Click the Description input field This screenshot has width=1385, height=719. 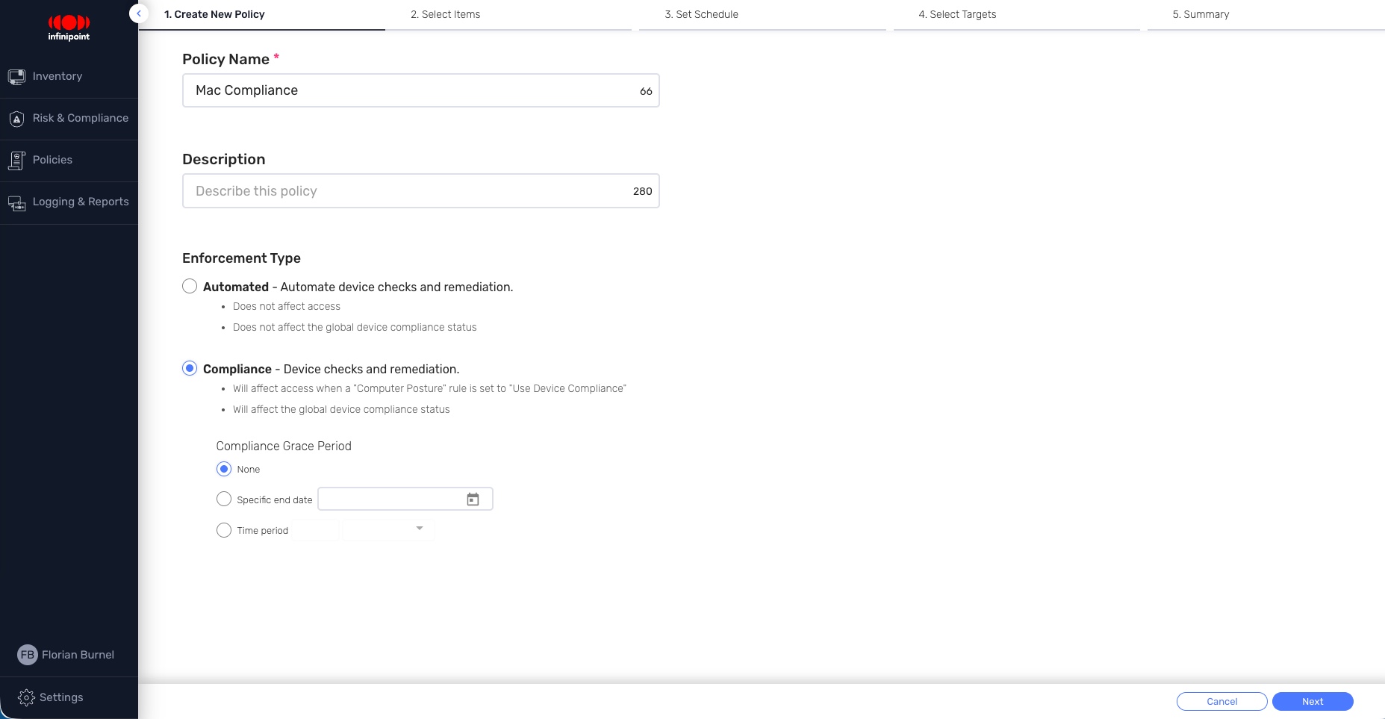[x=420, y=191]
